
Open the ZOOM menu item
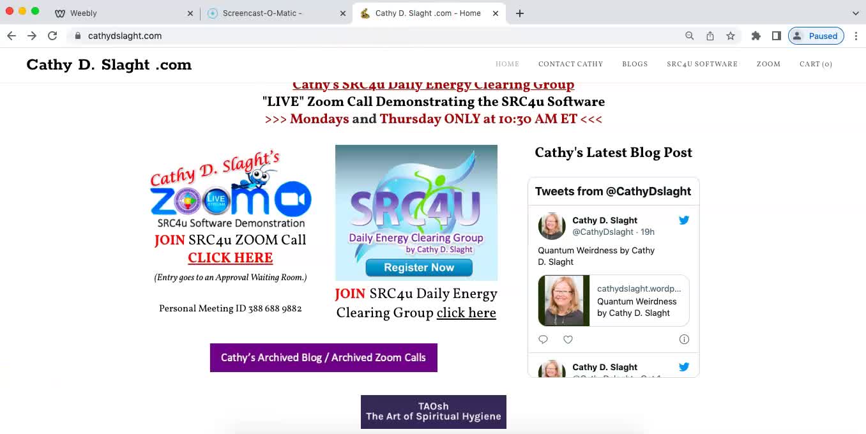click(768, 64)
